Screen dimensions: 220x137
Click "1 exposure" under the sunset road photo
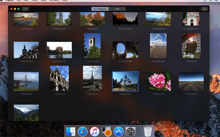[26, 29]
